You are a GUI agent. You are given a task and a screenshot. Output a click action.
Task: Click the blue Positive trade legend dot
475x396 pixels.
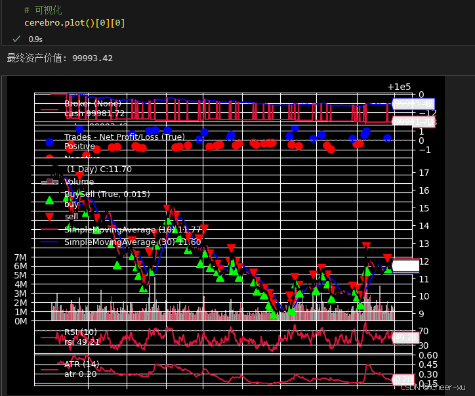(49, 142)
